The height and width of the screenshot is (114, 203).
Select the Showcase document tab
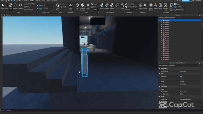(x=8, y=15)
